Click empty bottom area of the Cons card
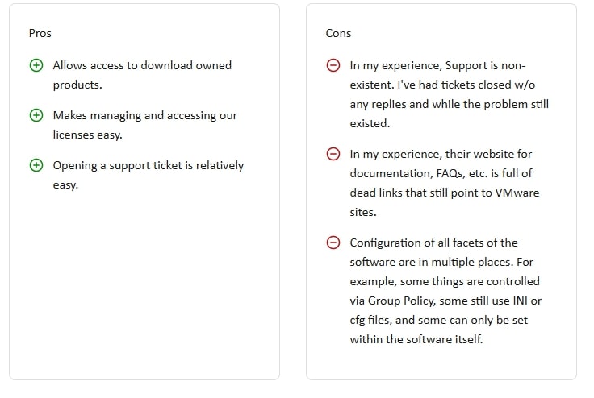Image resolution: width=594 pixels, height=398 pixels. pyautogui.click(x=441, y=364)
